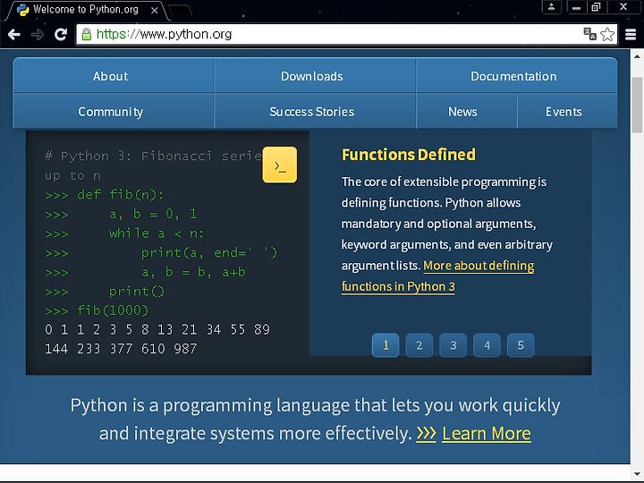This screenshot has height=483, width=644.
Task: Switch to slide 5 of code samples
Action: [521, 345]
